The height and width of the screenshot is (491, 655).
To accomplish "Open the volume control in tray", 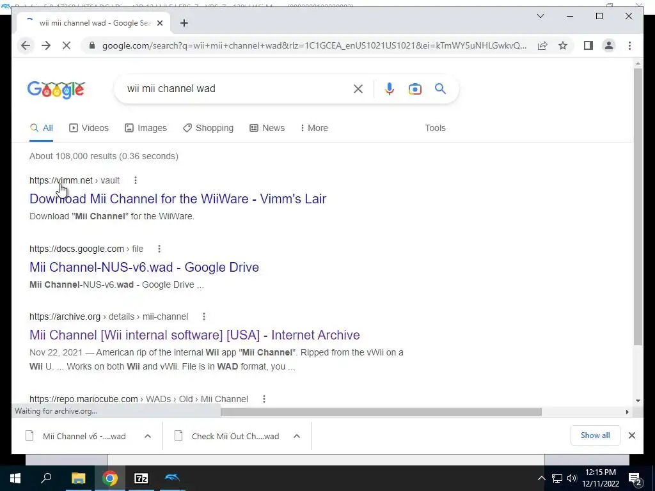I will tap(572, 478).
